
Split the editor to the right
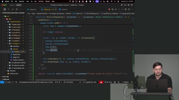pos(129,9)
